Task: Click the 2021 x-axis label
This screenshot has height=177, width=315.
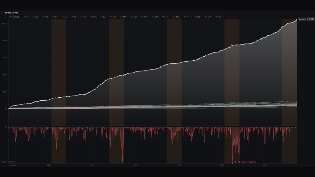Action: [x=49, y=165]
